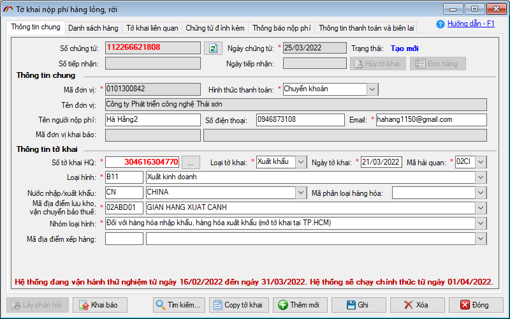Minimize the Tờ khai nộp phí window

tap(453, 9)
